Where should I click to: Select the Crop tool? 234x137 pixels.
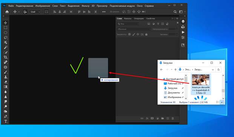pyautogui.click(x=6, y=57)
